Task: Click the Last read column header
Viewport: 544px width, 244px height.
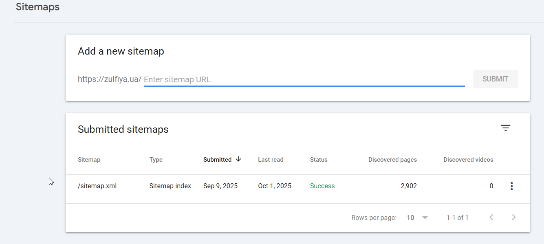Action: (x=271, y=160)
